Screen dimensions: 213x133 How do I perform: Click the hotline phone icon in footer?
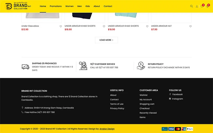22,112
